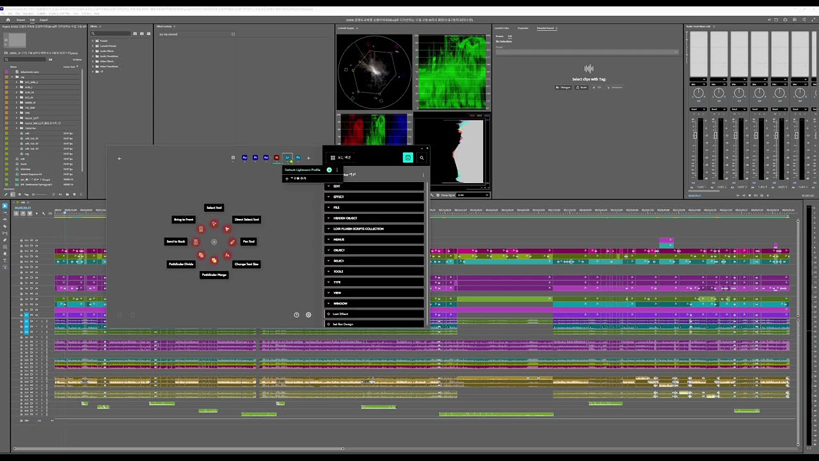Switch to the Export workspace tab
The image size is (819, 461).
pos(44,20)
